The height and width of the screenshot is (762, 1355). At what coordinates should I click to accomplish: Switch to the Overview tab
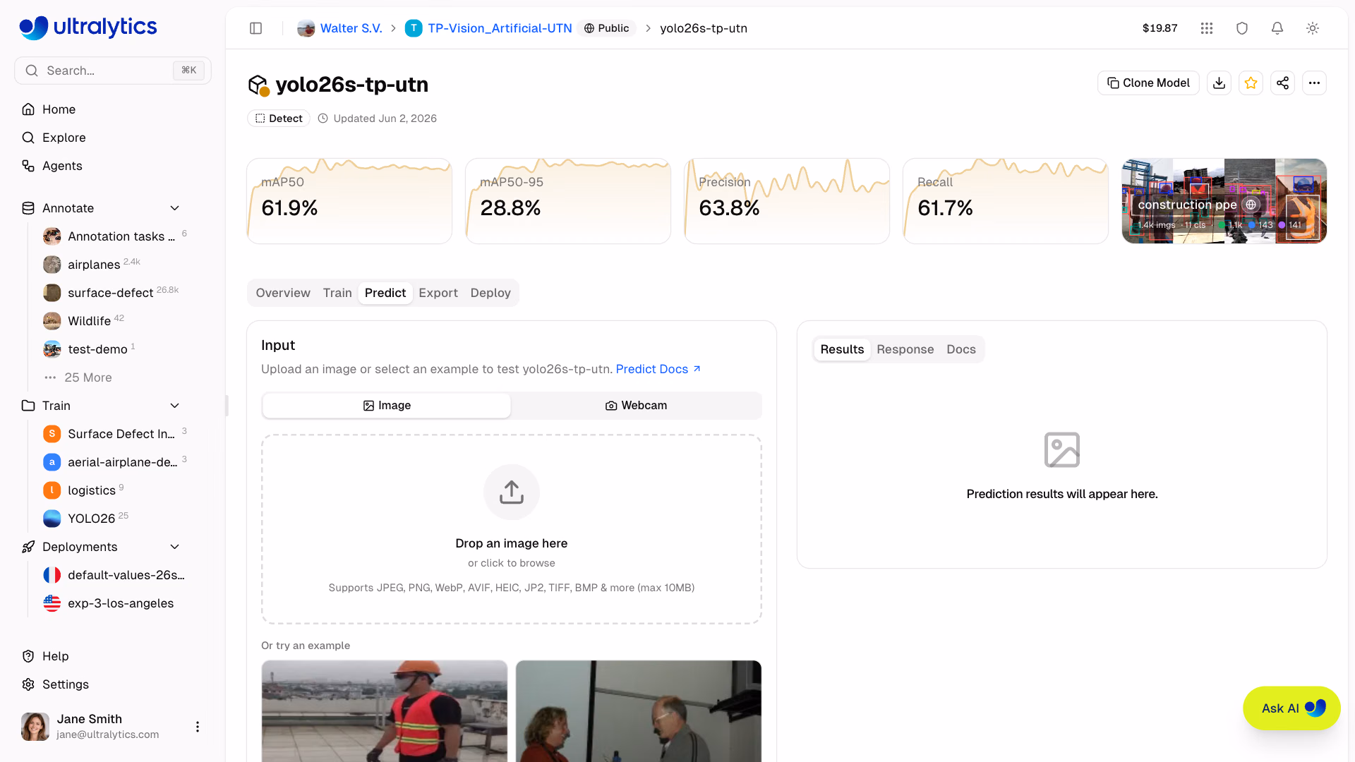(283, 293)
